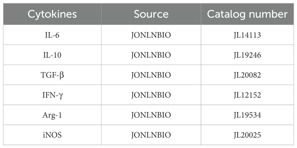Click the Source column header
Image resolution: width=297 pixels, height=148 pixels.
pyautogui.click(x=151, y=14)
